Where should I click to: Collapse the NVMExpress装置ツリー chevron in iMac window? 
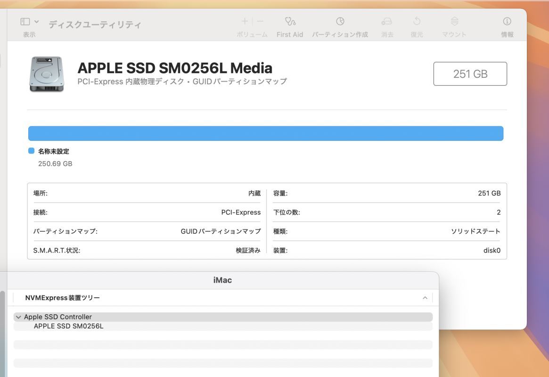pyautogui.click(x=425, y=298)
